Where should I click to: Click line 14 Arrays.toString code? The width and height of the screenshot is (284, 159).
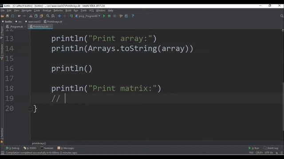click(122, 49)
